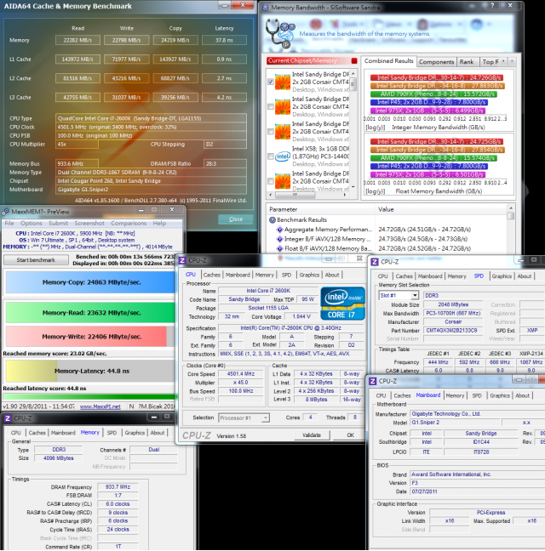This screenshot has width=545, height=551.
Task: Open Sandra help question mark button
Action: point(492,5)
